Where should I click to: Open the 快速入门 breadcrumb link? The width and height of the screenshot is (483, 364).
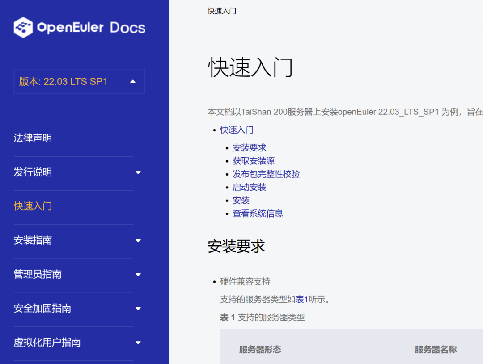coord(222,11)
